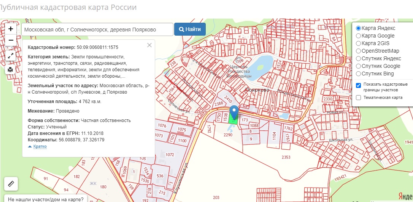Screen dimensions: 413x202
Task: Uncheck Показать кадастровые границы участков
Action: click(358, 85)
